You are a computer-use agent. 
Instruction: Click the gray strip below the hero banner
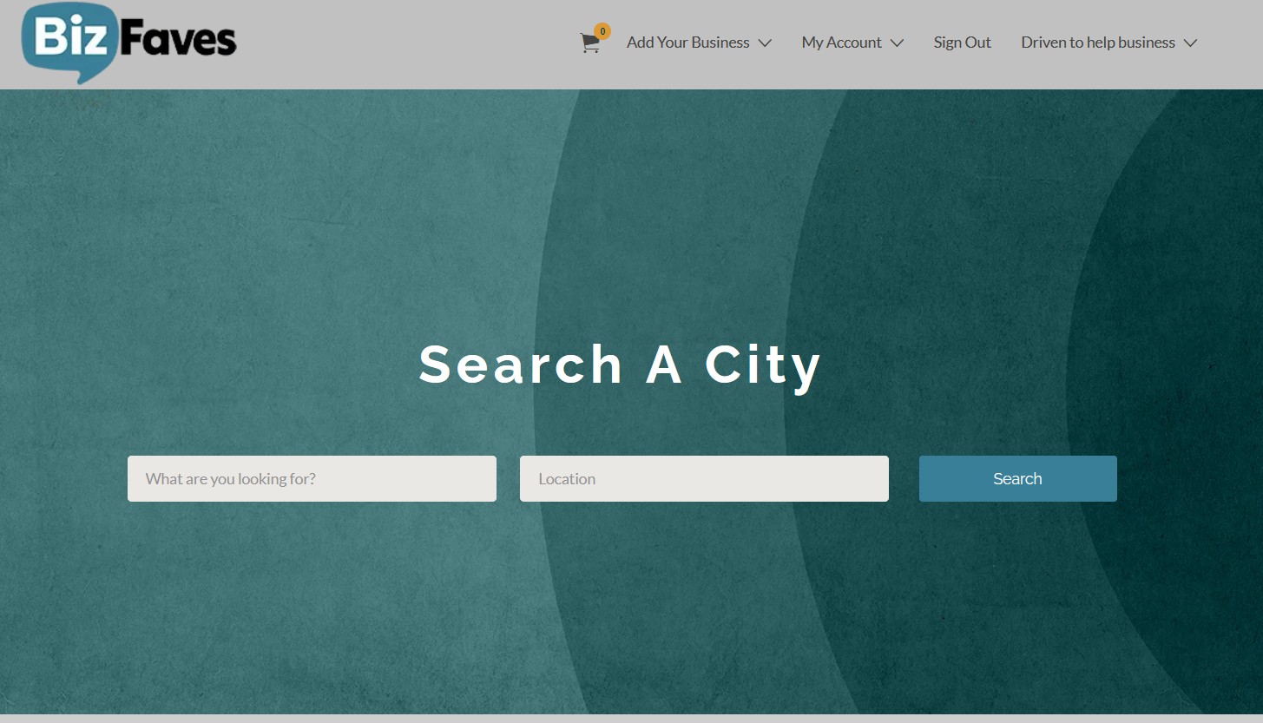pos(631,719)
